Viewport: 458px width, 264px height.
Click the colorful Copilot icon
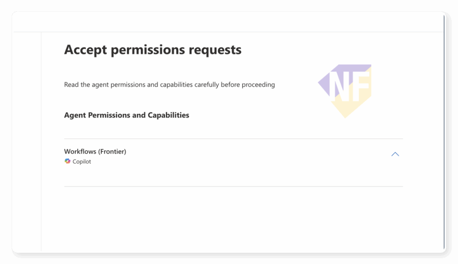click(x=68, y=161)
